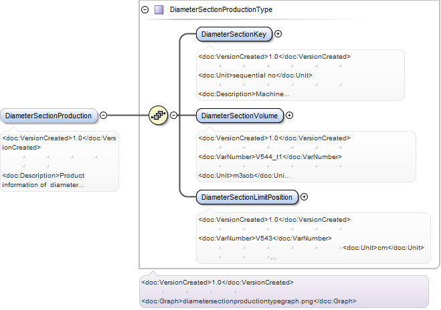This screenshot has height=310, width=441.
Task: Click the m3sob unit annotation line
Action: (244, 176)
